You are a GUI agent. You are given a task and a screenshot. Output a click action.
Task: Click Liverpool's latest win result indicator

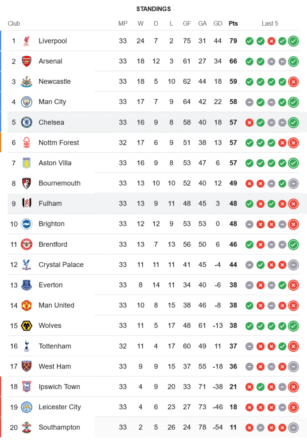coord(293,41)
